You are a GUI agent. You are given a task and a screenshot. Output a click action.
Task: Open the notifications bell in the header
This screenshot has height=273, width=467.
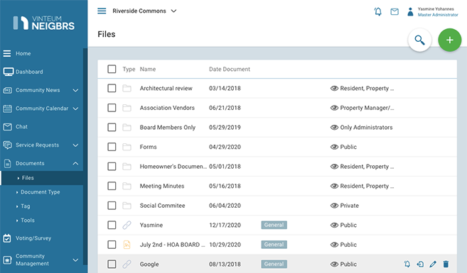(378, 11)
